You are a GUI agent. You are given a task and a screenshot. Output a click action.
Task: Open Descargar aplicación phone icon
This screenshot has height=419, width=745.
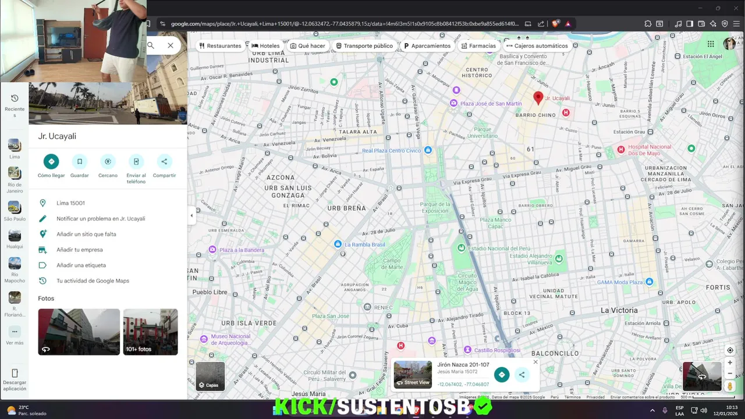[x=15, y=373]
